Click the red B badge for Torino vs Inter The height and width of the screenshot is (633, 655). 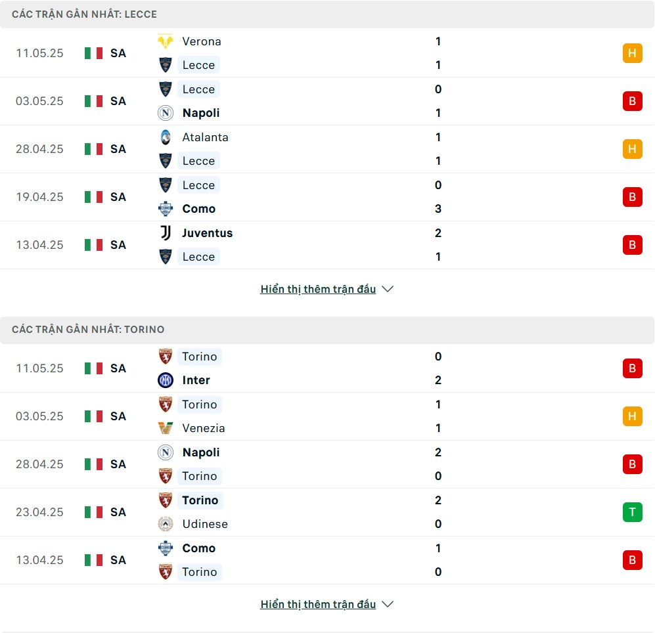click(x=633, y=368)
